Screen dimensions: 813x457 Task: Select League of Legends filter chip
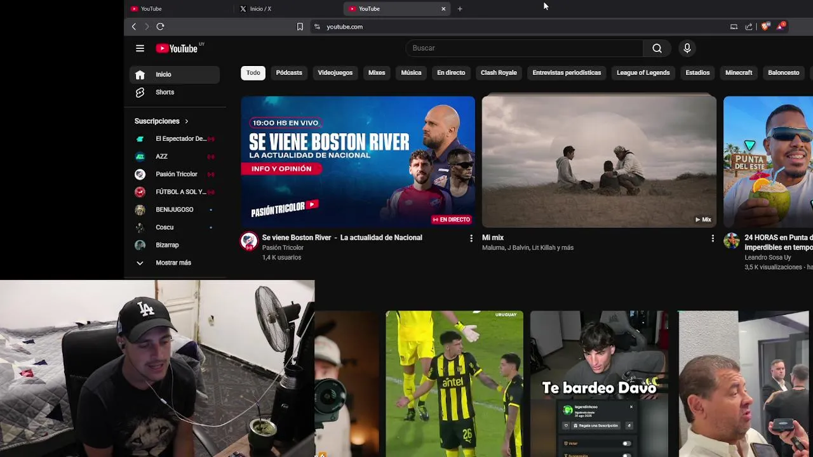click(643, 73)
